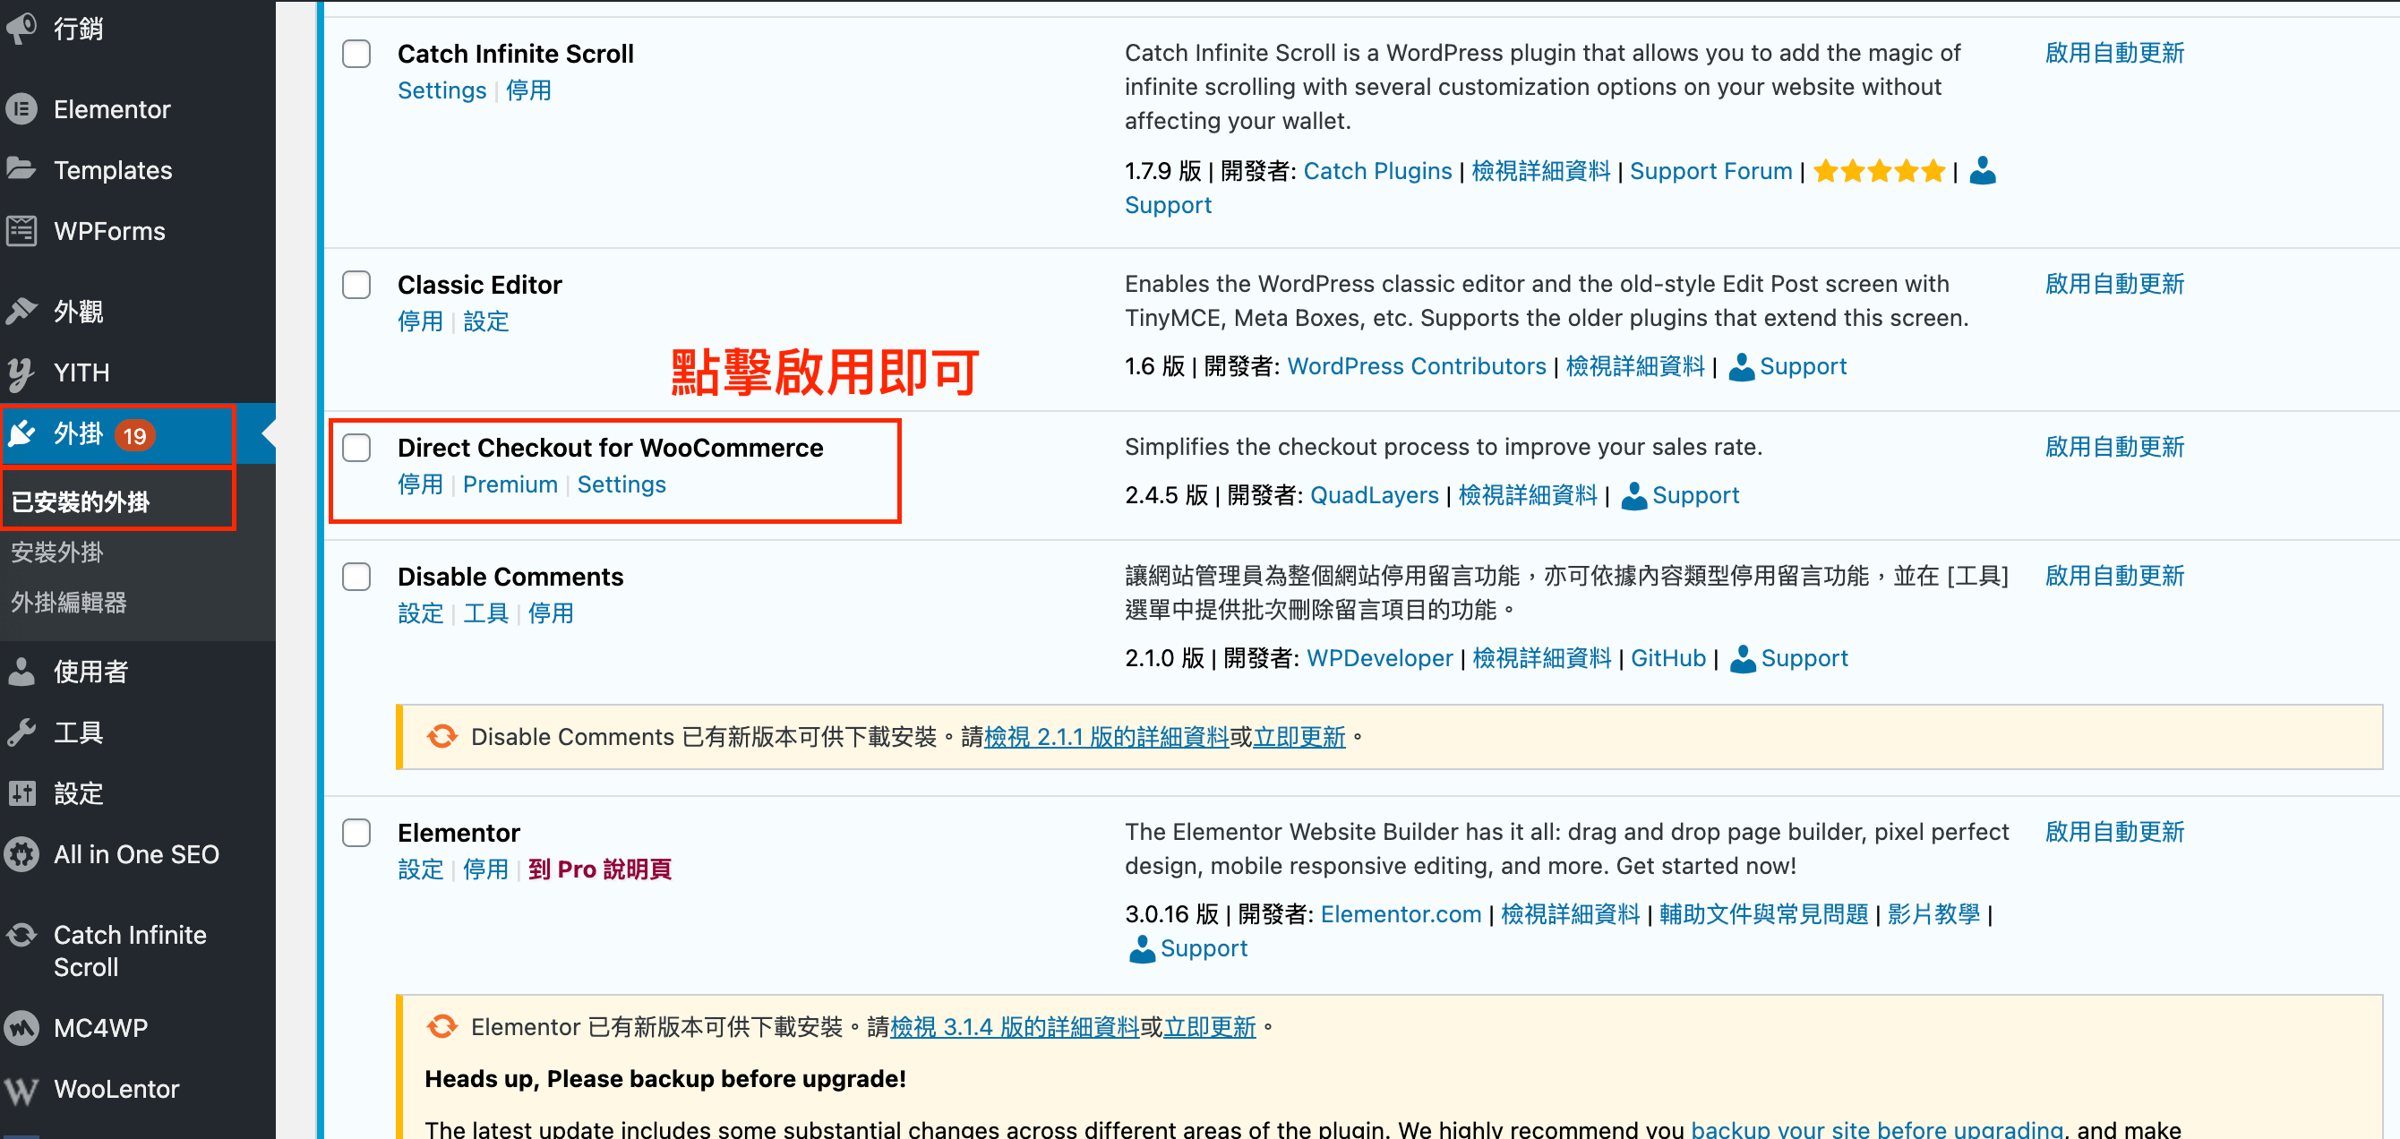Open 安裝外掛 submenu item
This screenshot has height=1139, width=2400.
click(56, 552)
